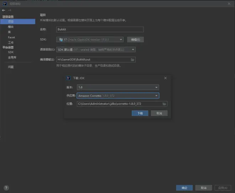Screen dimensions: 235x193
Task: Click 确定 at the bottom
Action: coord(184,188)
